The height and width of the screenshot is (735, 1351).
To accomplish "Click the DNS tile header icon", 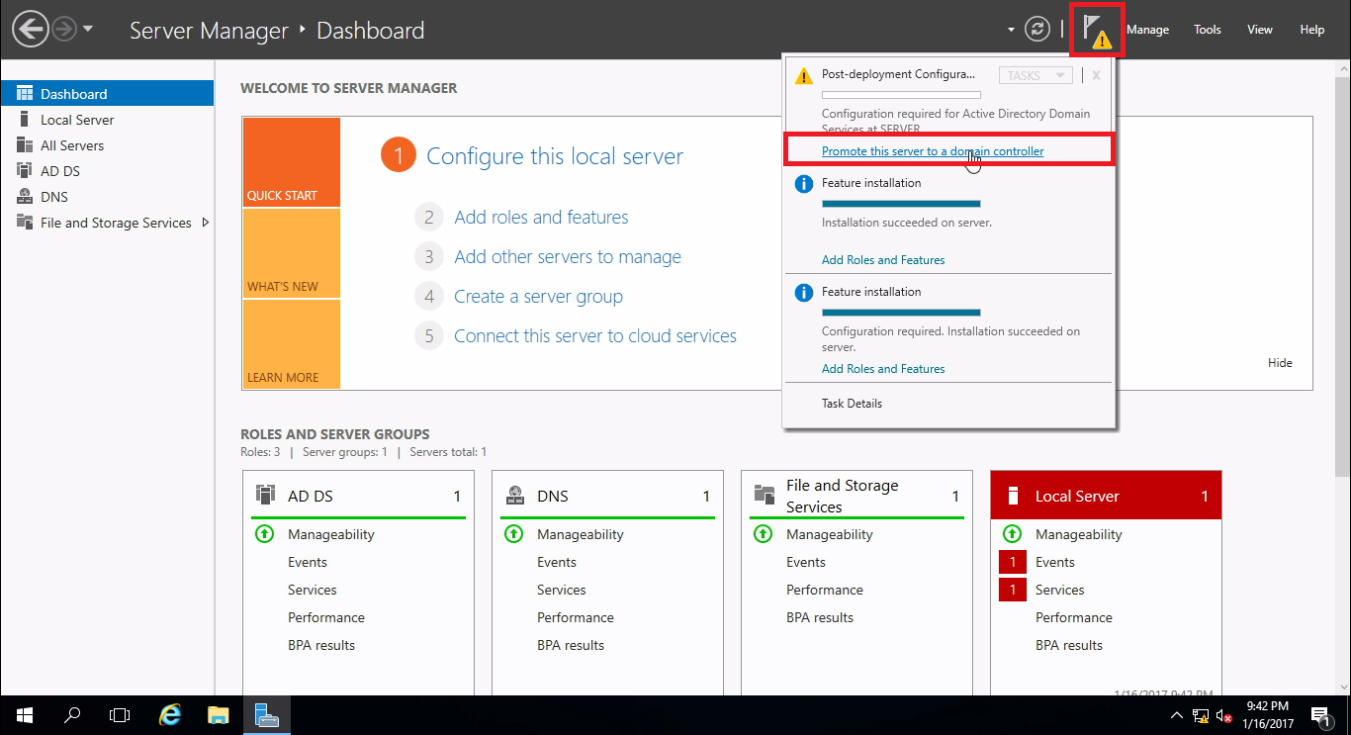I will click(x=514, y=496).
